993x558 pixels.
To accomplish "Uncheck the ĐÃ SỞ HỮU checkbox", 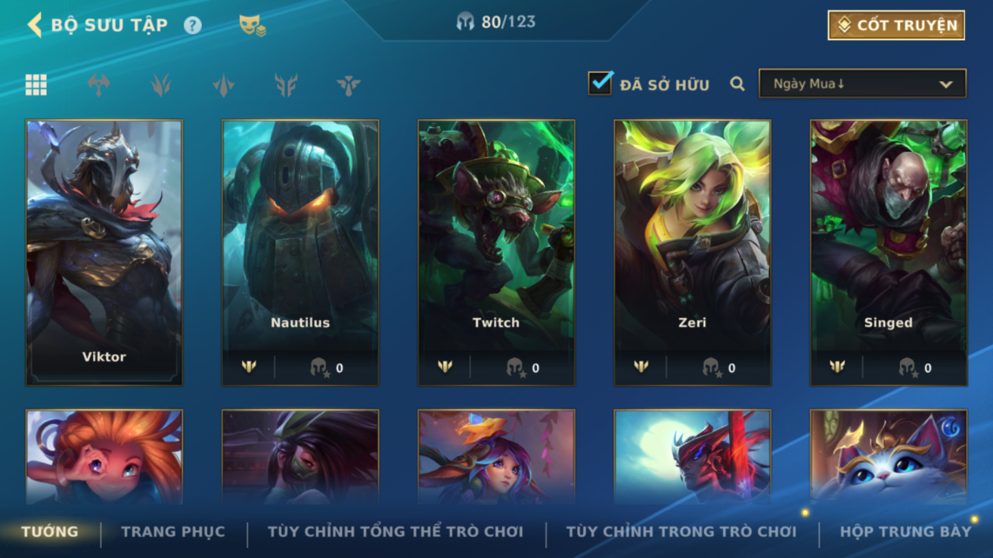I will tap(600, 83).
